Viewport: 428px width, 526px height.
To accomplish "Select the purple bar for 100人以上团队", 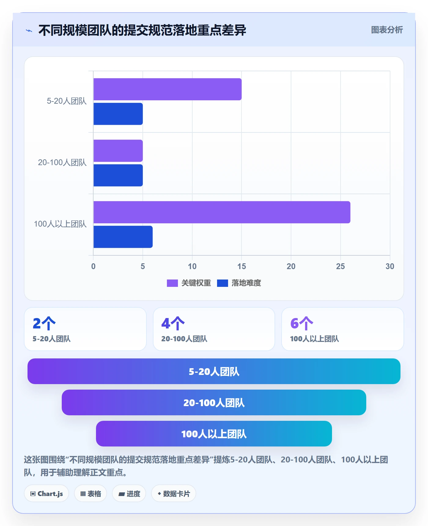I will click(222, 212).
